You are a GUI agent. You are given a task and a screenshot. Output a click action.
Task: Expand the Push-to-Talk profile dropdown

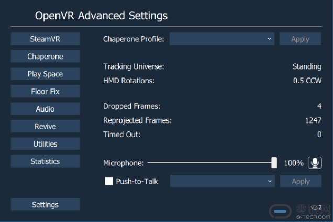222,182
